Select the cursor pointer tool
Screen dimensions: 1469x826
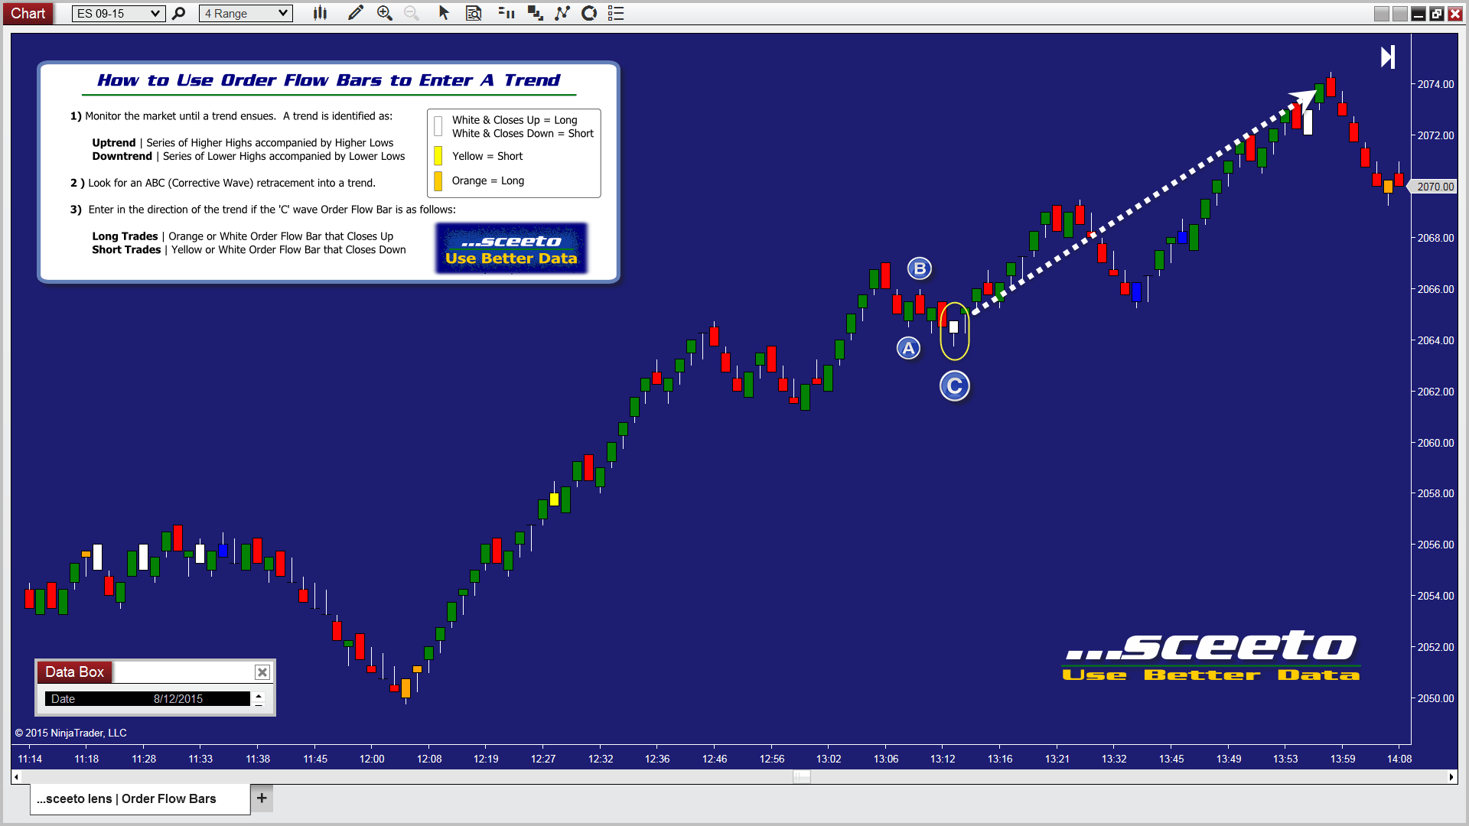[x=444, y=13]
